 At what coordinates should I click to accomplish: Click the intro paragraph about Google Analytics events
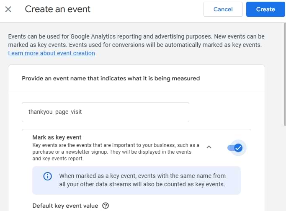point(136,41)
